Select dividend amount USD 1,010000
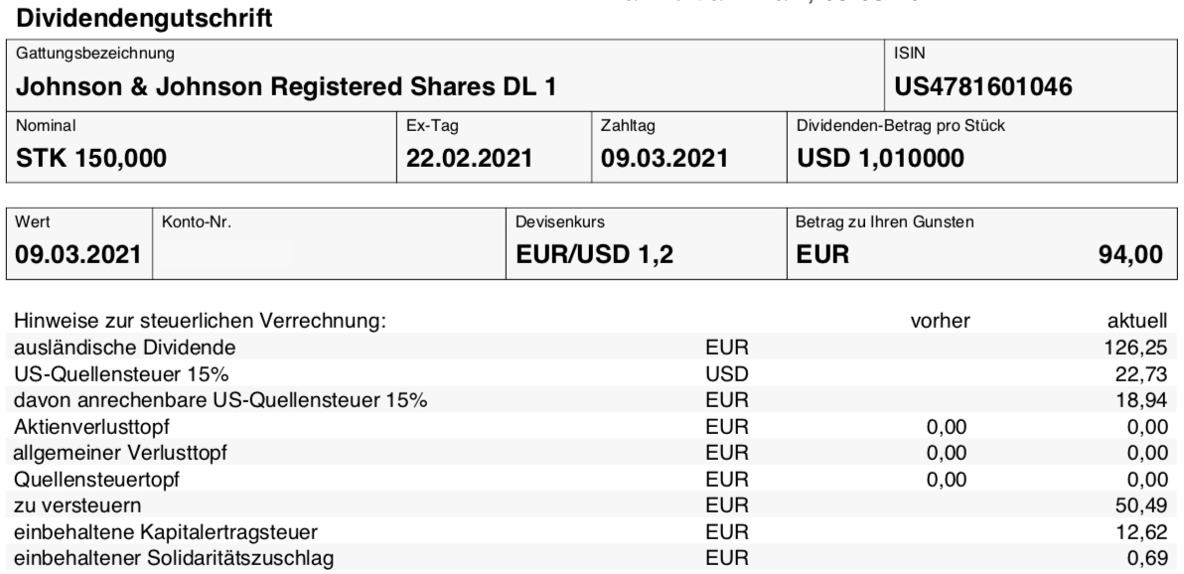Screen dimensions: 1184x574 880,158
